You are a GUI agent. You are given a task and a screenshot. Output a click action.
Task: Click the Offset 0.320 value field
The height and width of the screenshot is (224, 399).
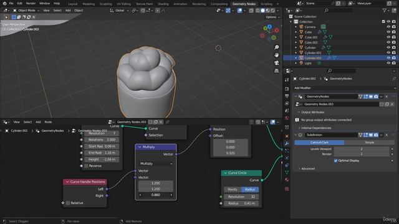(230, 153)
